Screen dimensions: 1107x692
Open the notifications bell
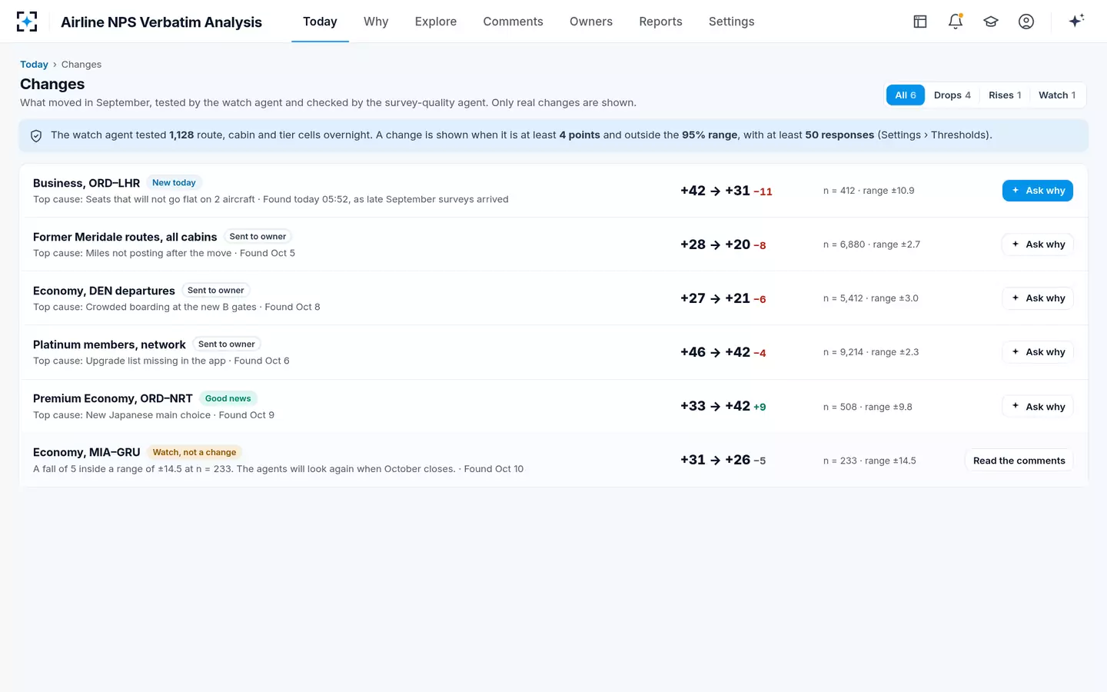point(956,22)
